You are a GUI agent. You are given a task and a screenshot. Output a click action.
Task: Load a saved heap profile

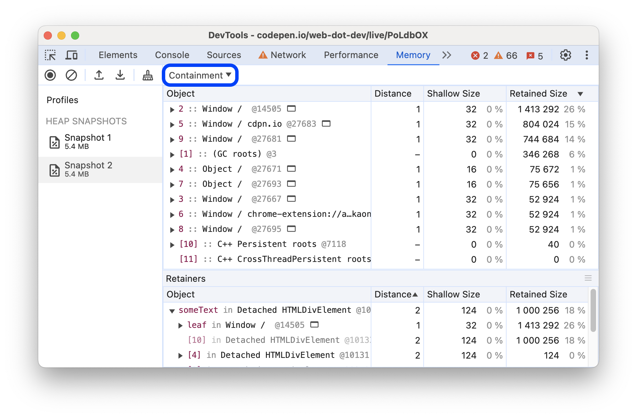(x=99, y=75)
